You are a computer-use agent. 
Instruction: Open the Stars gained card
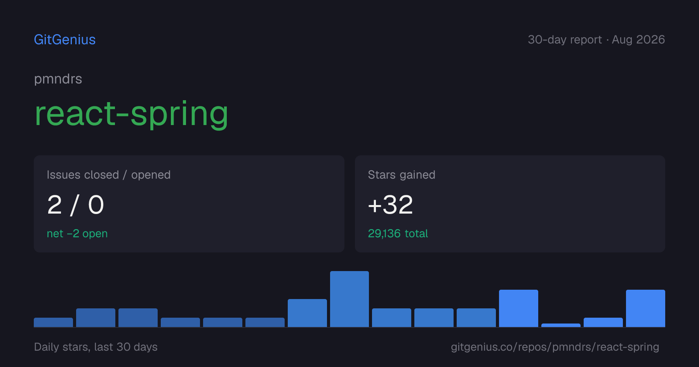(510, 204)
